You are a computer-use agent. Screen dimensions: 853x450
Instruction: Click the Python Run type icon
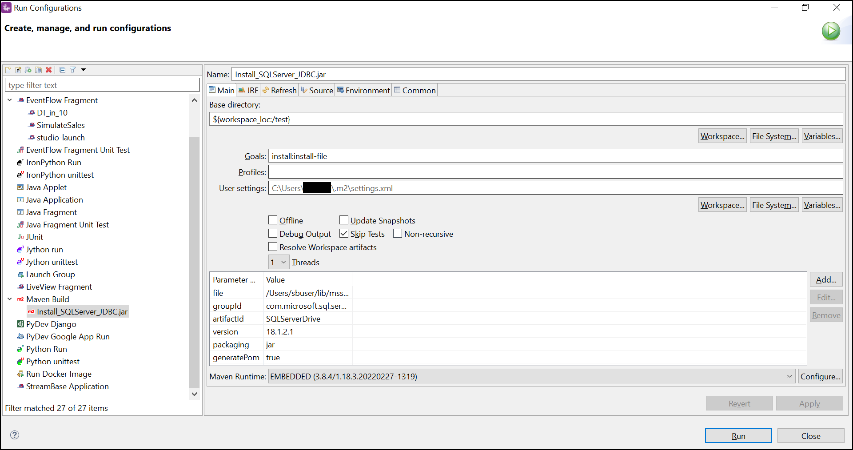20,349
